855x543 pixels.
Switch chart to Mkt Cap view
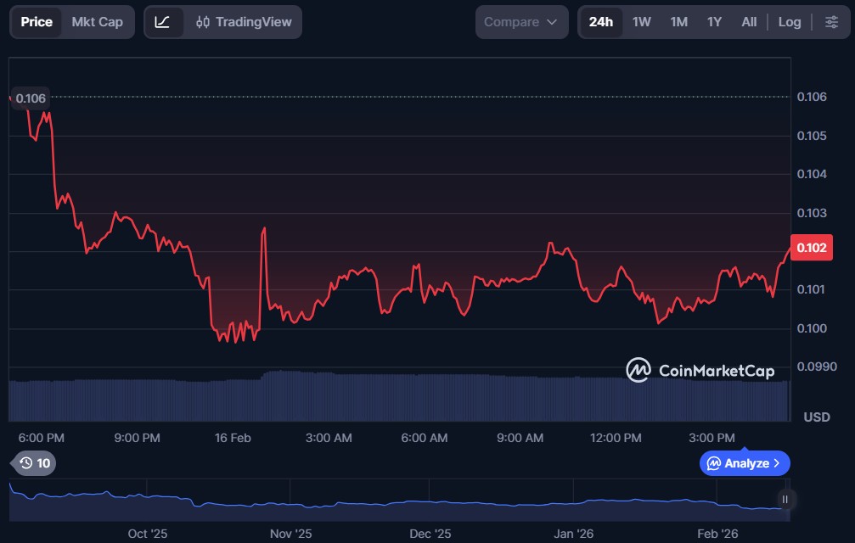click(x=97, y=22)
